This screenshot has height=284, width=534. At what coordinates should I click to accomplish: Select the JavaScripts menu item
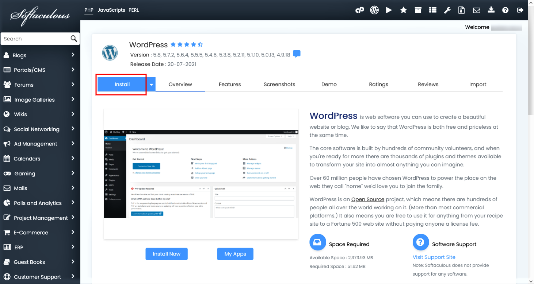point(111,10)
